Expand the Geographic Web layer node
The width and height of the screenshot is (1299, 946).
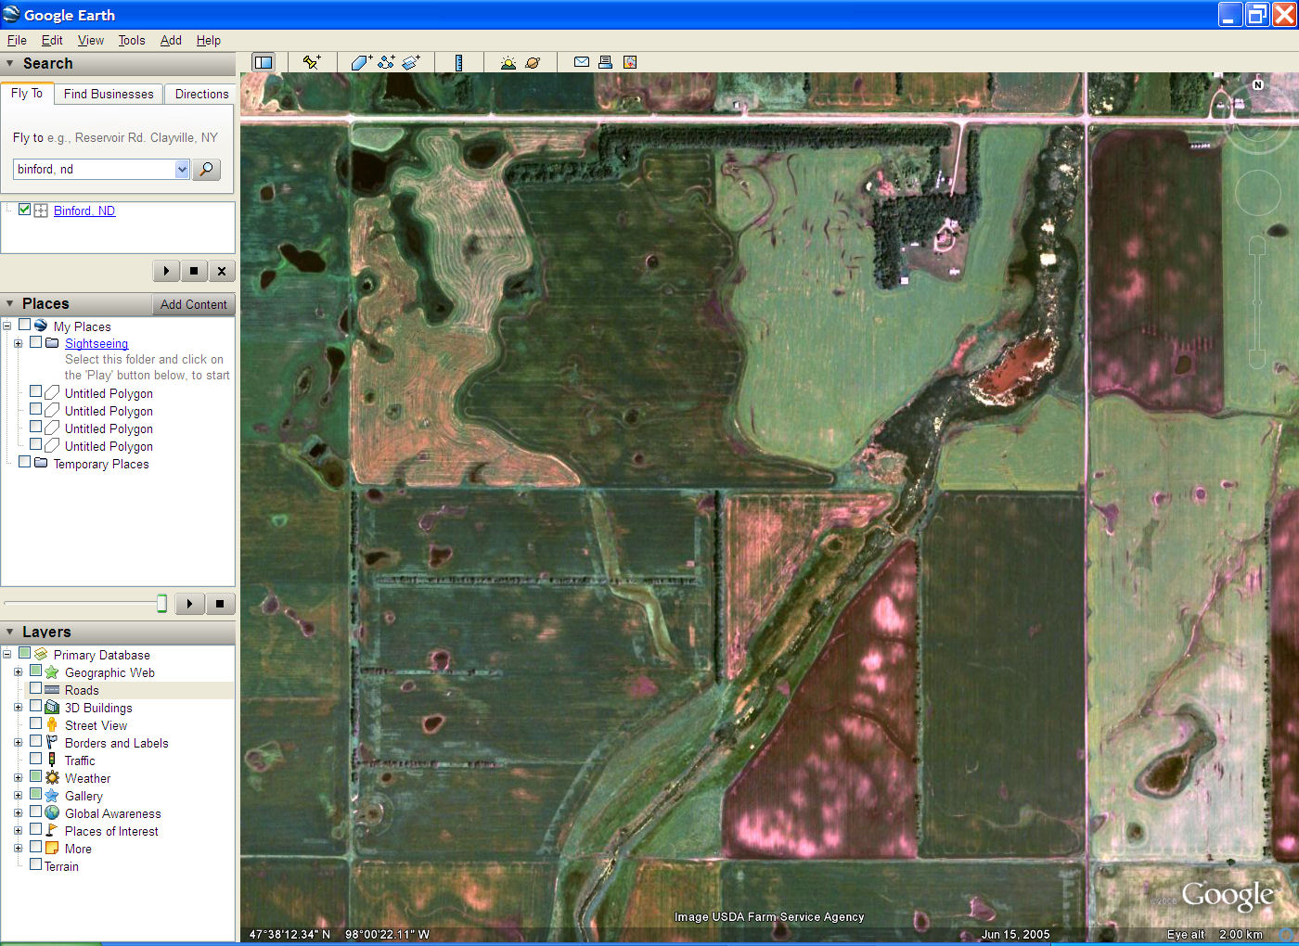tap(18, 671)
